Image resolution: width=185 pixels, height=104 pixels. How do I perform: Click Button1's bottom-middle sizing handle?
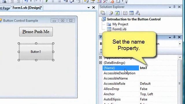tap(36, 60)
